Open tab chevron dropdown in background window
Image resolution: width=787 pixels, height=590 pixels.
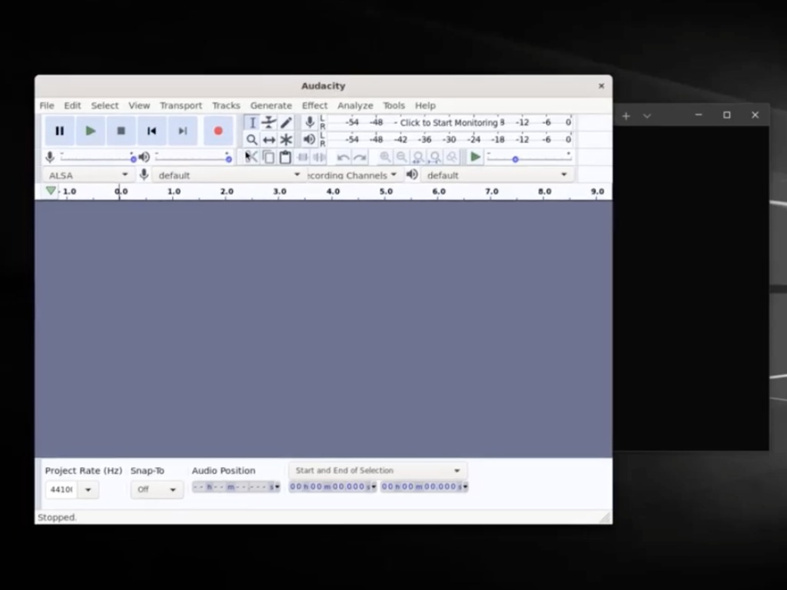click(647, 116)
